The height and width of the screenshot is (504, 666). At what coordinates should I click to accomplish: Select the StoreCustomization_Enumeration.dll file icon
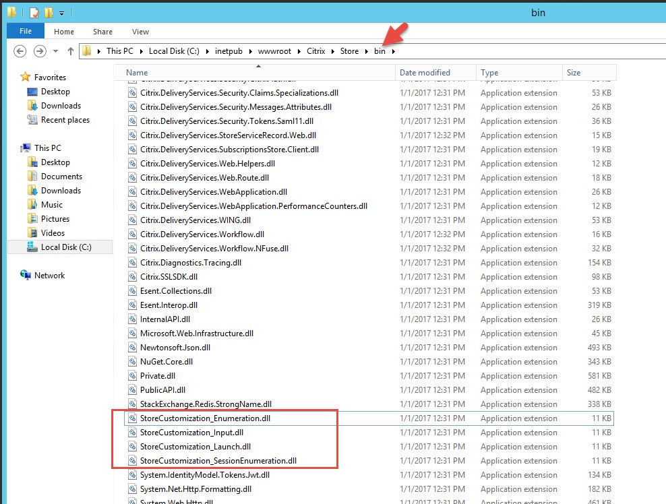133,418
